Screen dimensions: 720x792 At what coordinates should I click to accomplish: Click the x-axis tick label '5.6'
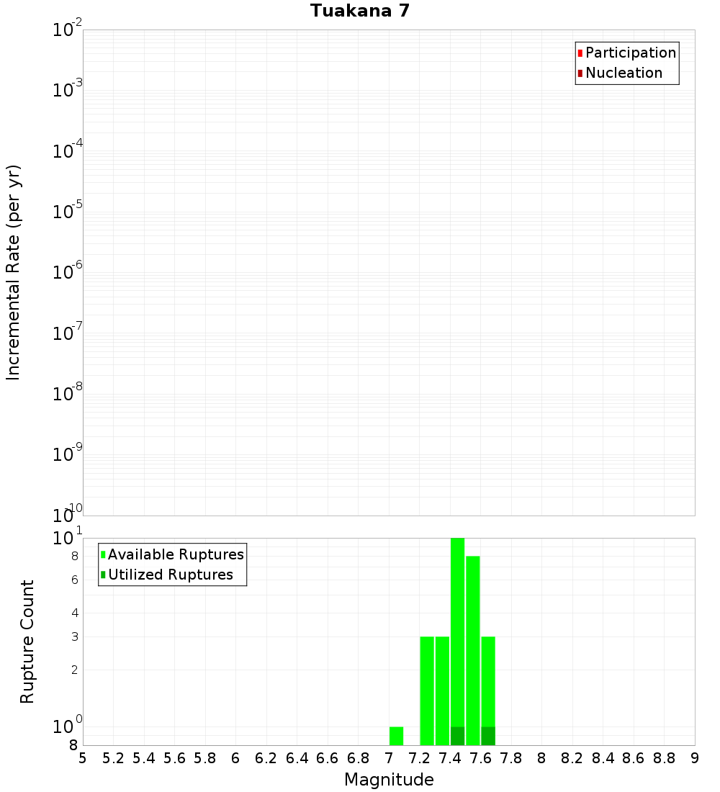pyautogui.click(x=174, y=759)
